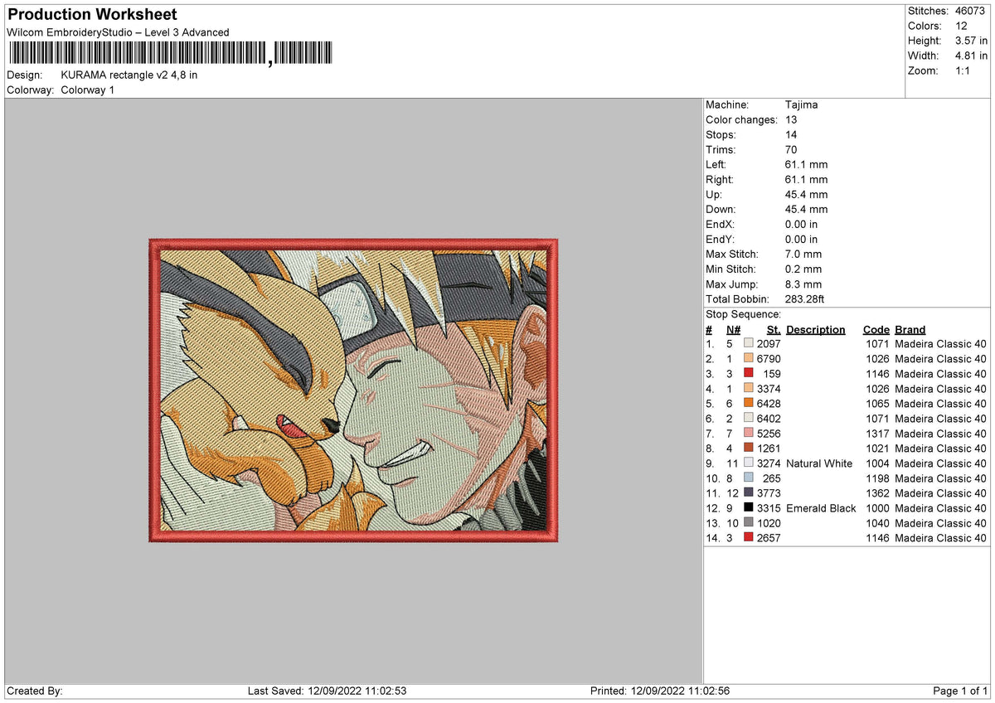The image size is (995, 703).
Task: Select the dark slate swatch in stop row 11
Action: pos(749,493)
